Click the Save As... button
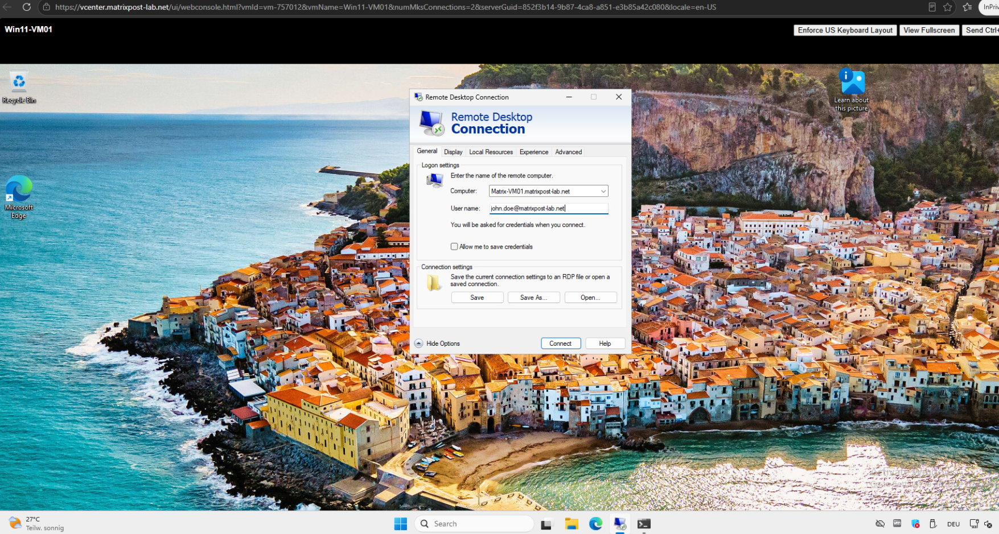999x534 pixels. [x=534, y=297]
